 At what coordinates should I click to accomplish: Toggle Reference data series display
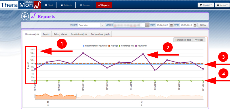pyautogui.click(x=183, y=40)
